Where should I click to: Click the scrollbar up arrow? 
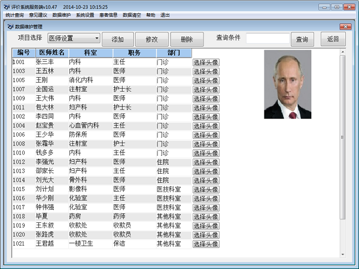[x=342, y=52]
